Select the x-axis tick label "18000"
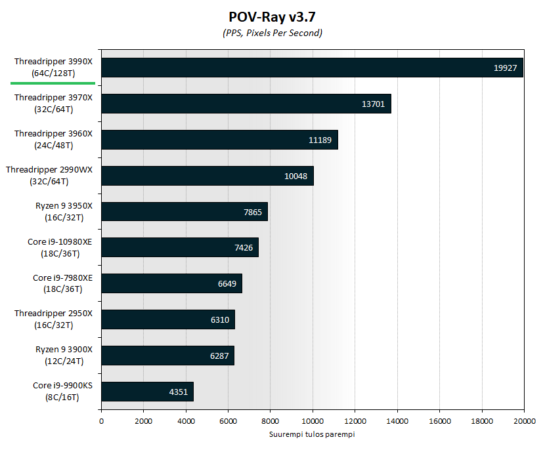 point(482,421)
